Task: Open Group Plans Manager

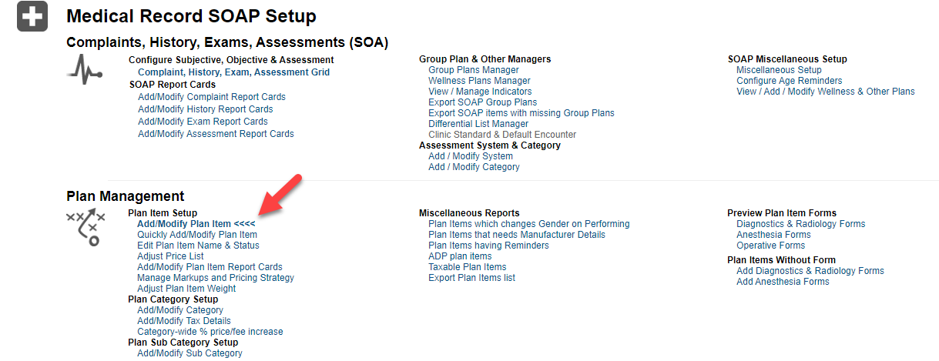Action: [473, 70]
